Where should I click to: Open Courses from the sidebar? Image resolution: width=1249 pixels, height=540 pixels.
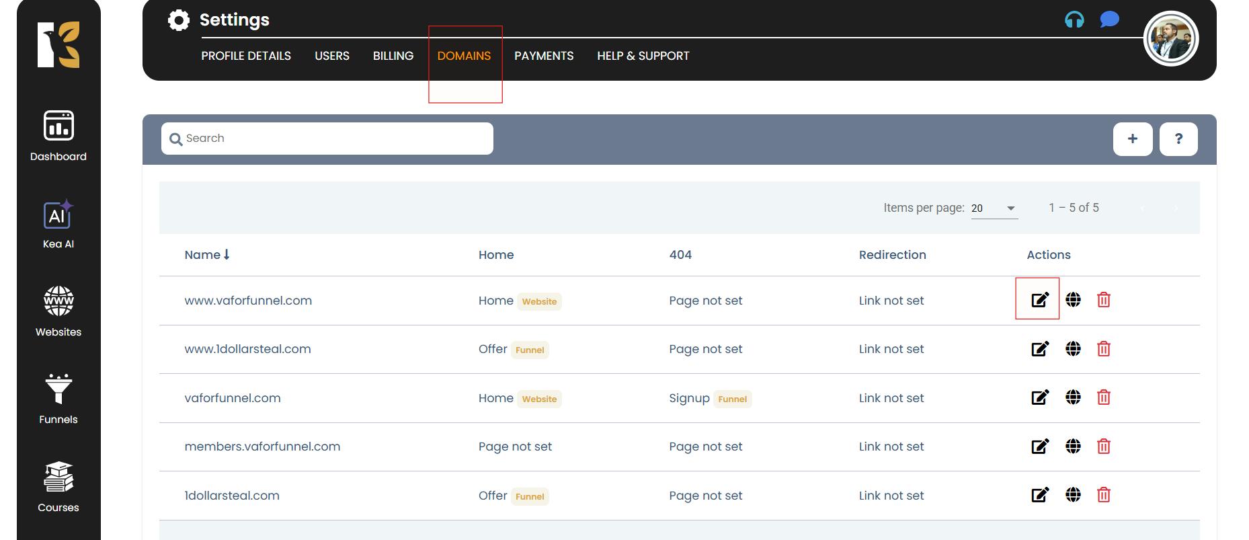pos(58,487)
